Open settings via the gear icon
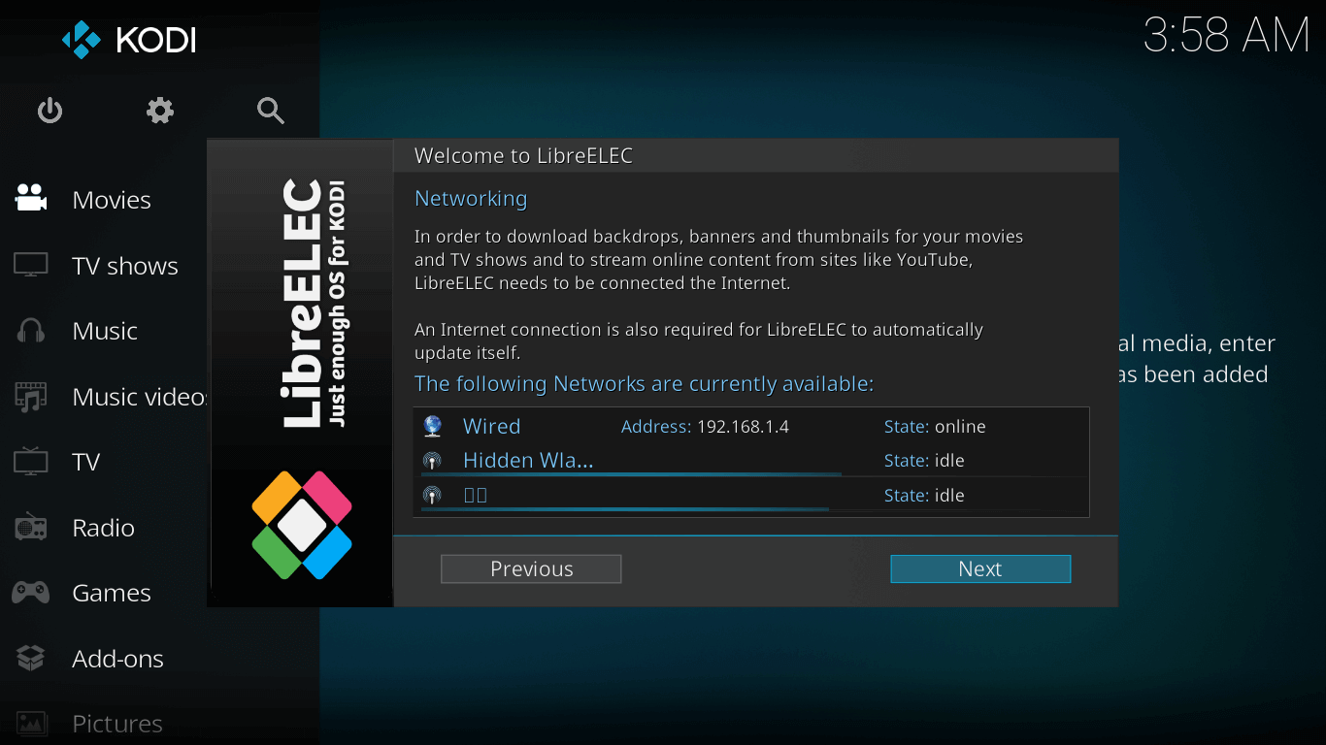The width and height of the screenshot is (1326, 745). coord(160,111)
